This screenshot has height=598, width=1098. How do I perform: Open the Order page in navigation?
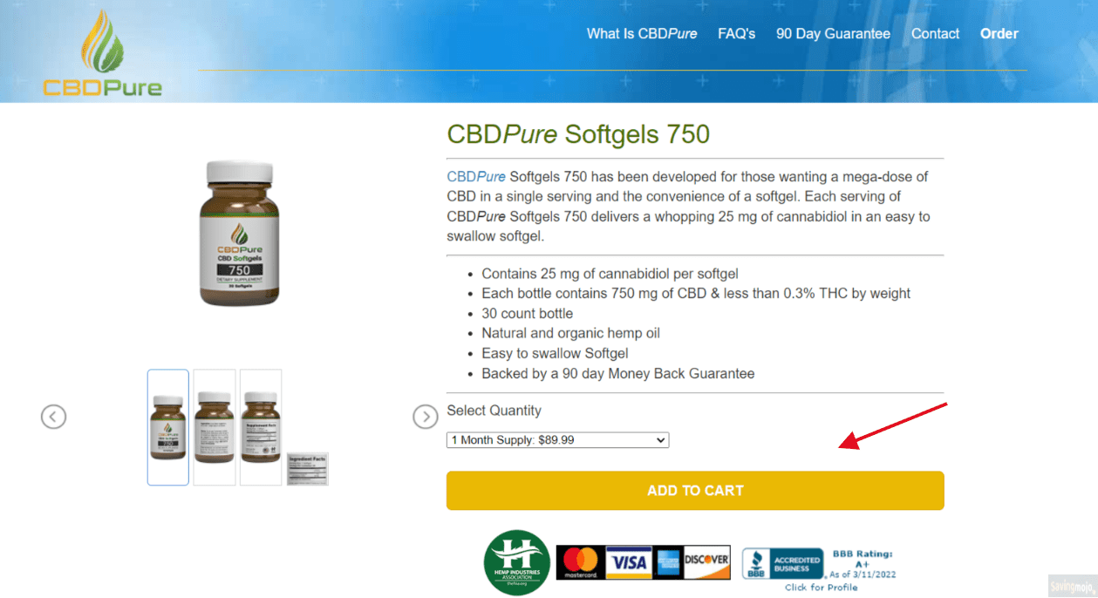point(999,34)
